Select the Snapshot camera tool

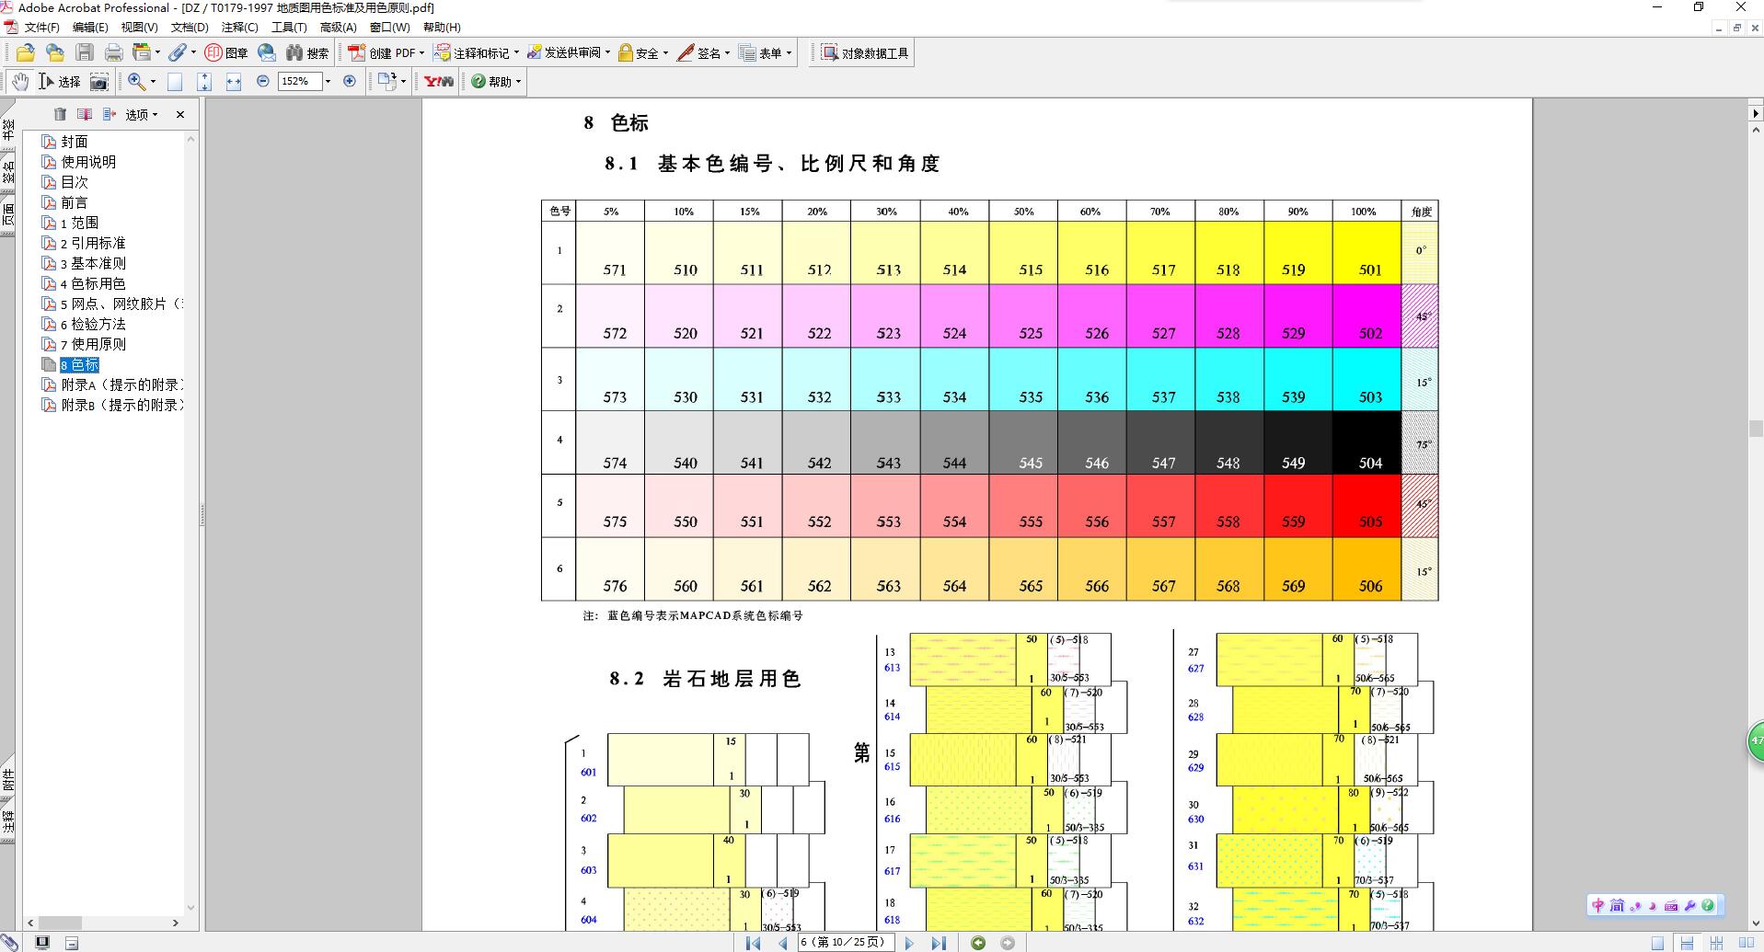tap(99, 82)
